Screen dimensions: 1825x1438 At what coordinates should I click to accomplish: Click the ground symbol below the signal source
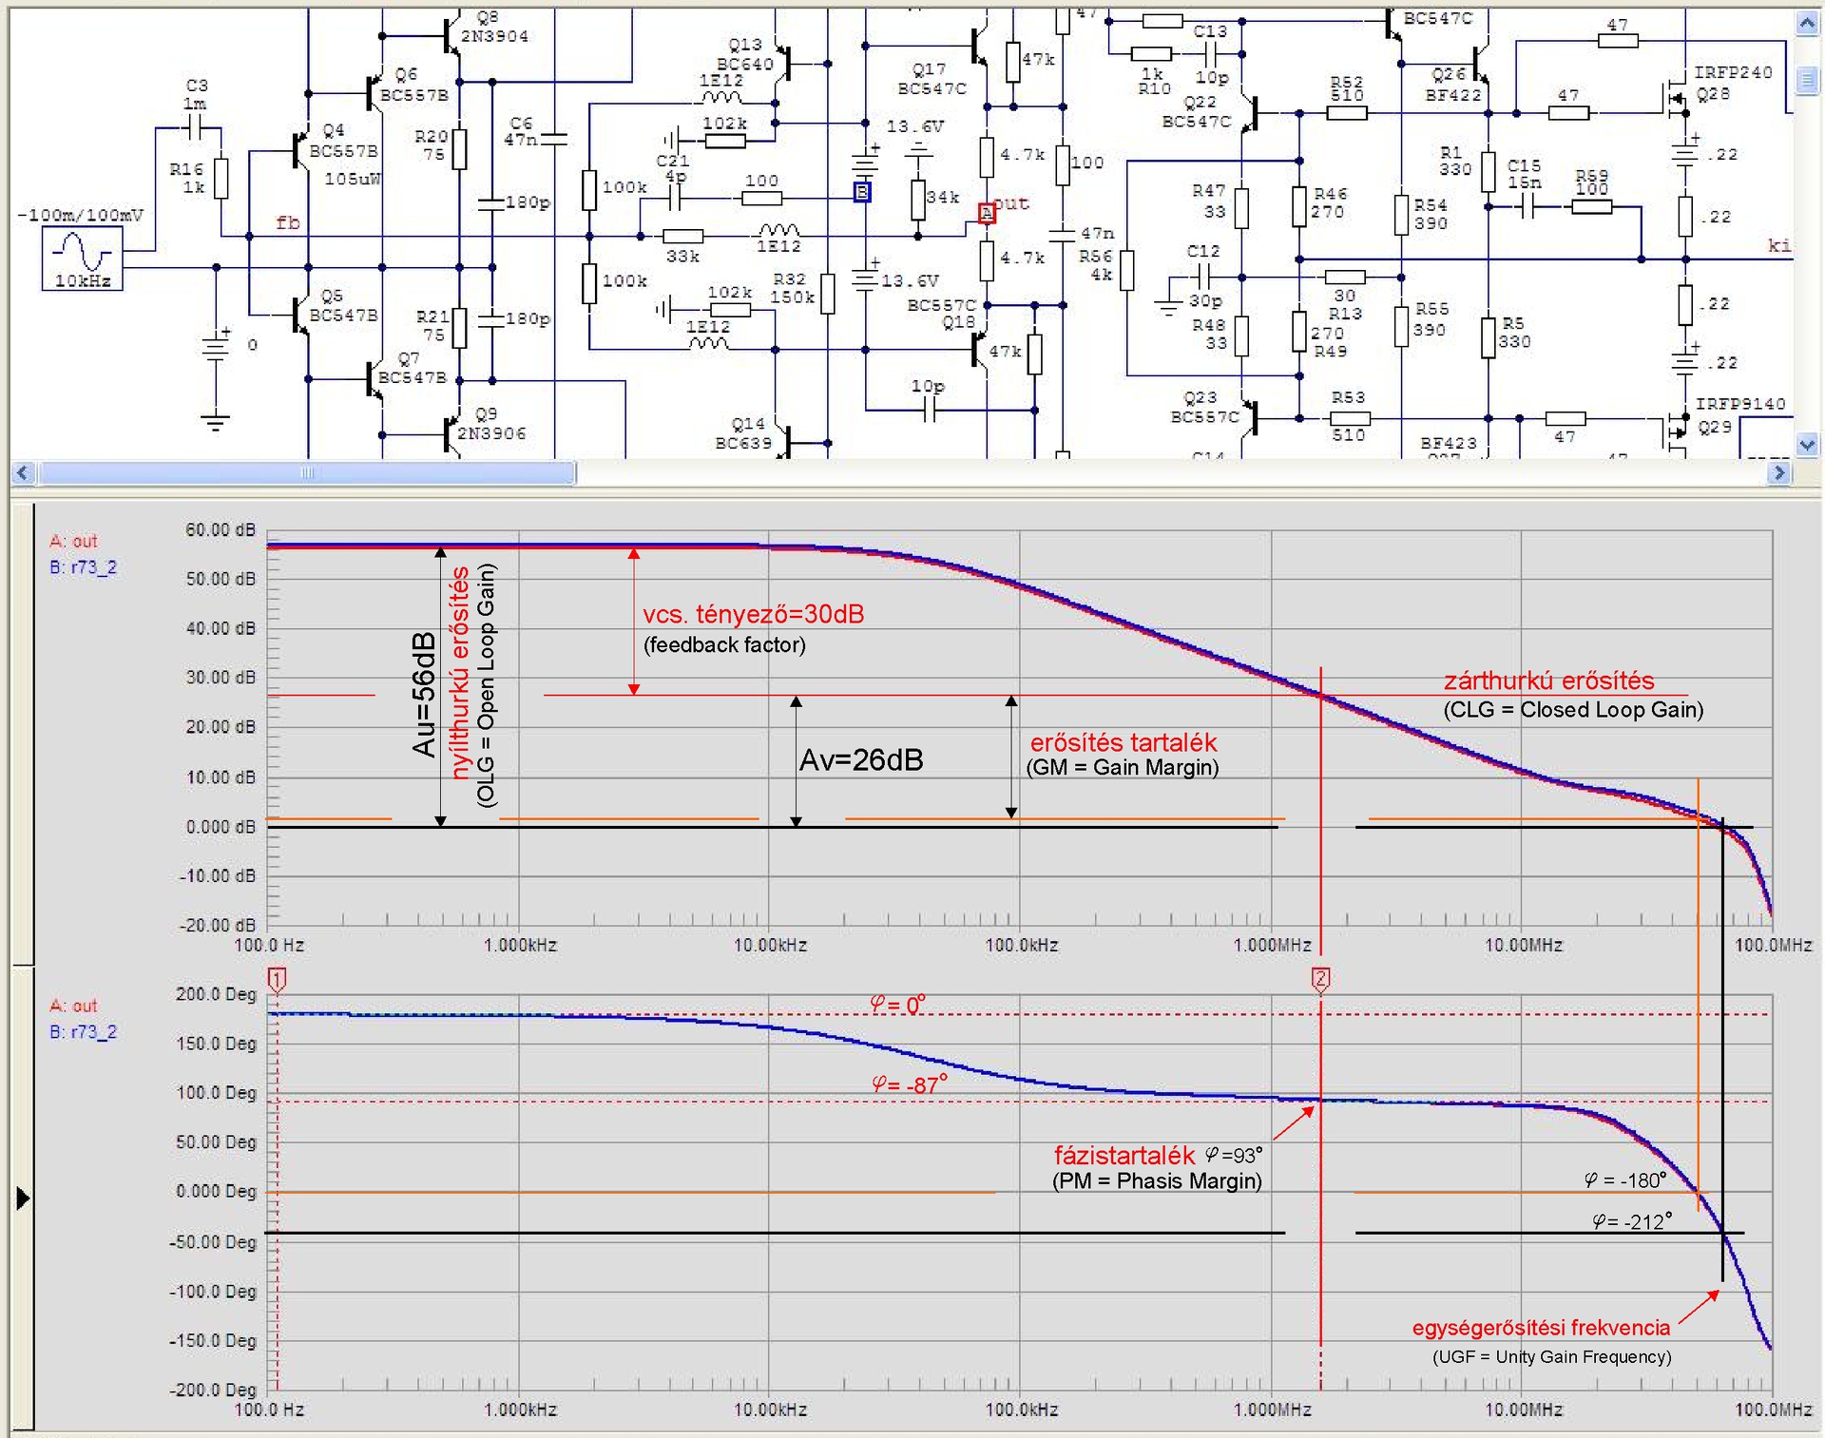[x=216, y=421]
